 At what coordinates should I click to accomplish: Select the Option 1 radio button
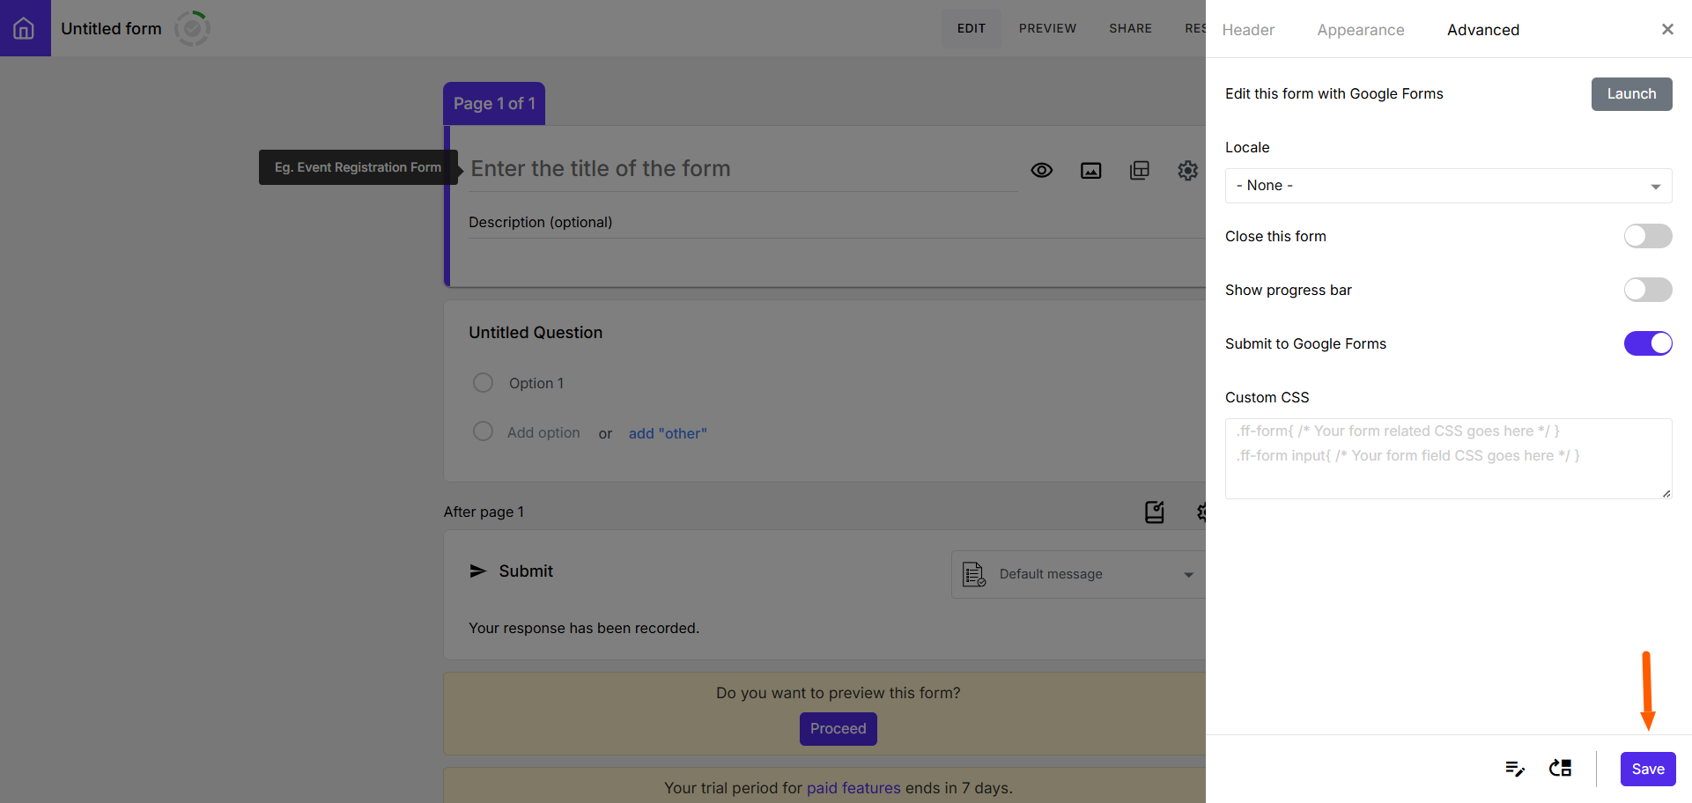[x=483, y=382]
